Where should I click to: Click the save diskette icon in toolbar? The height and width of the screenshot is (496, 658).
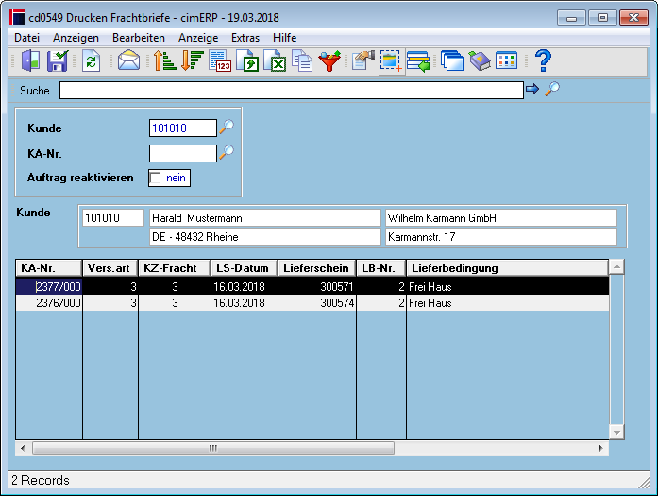point(58,60)
